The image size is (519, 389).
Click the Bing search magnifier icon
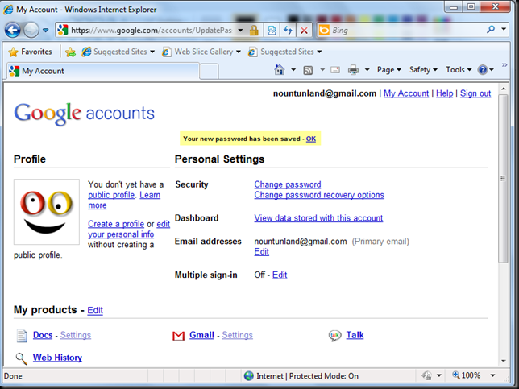pyautogui.click(x=491, y=30)
